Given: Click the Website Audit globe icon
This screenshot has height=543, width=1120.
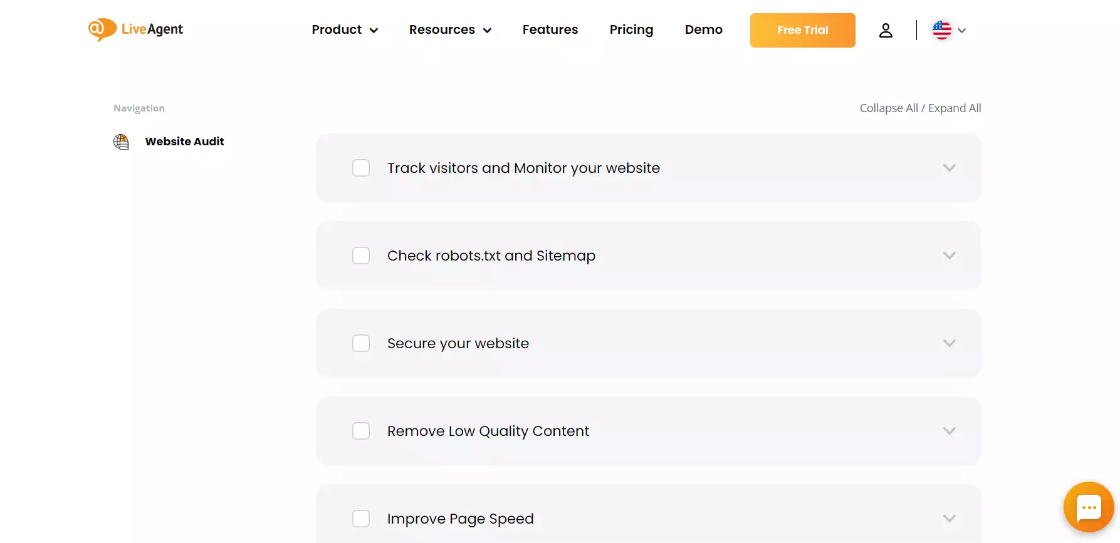Looking at the screenshot, I should (122, 142).
